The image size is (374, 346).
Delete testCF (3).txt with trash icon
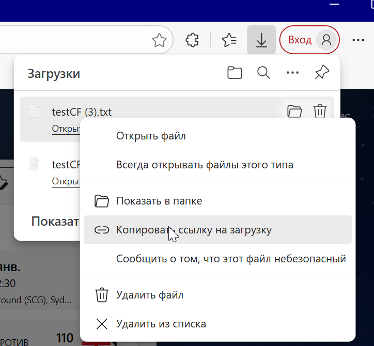coord(320,111)
